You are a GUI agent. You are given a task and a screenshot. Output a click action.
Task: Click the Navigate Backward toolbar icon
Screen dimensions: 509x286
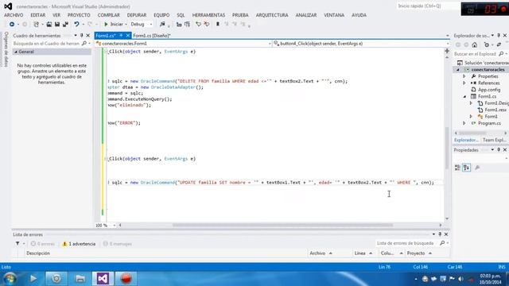(x=12, y=25)
